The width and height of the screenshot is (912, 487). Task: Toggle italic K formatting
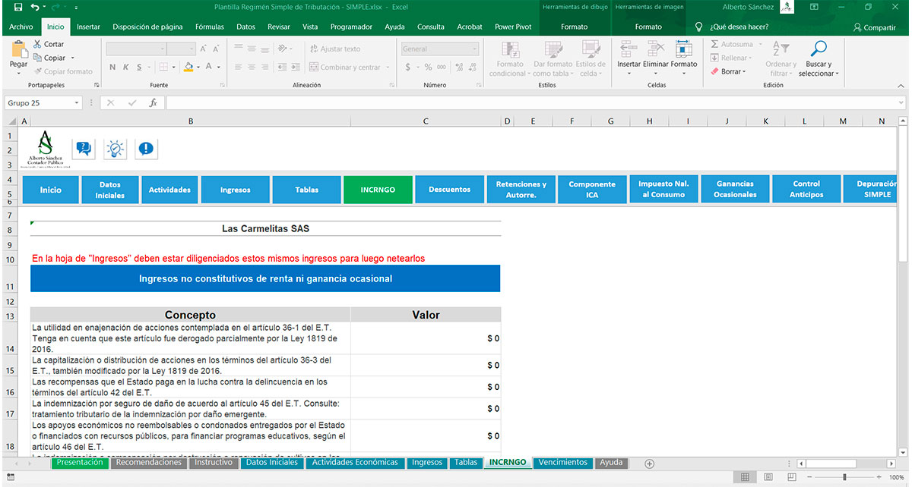tap(125, 67)
